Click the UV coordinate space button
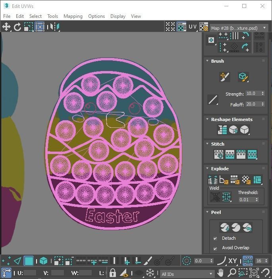272x279 pixels. pyautogui.click(x=193, y=27)
